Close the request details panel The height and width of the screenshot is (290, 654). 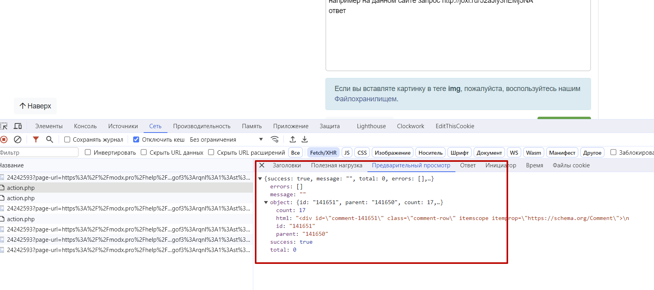[x=262, y=165]
